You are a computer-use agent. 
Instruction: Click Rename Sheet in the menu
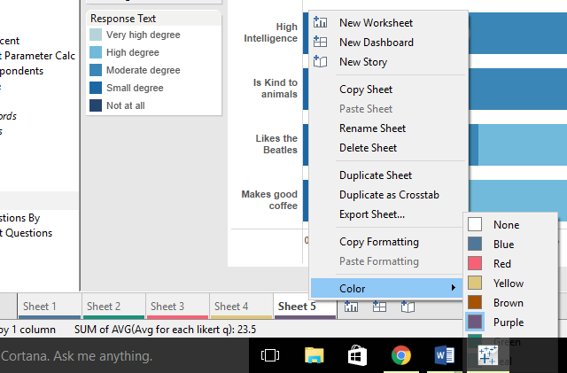pyautogui.click(x=374, y=128)
